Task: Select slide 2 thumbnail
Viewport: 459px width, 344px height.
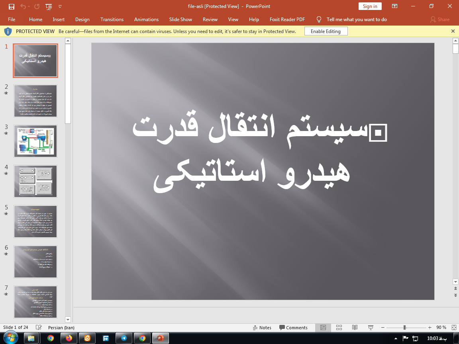Action: coord(35,101)
